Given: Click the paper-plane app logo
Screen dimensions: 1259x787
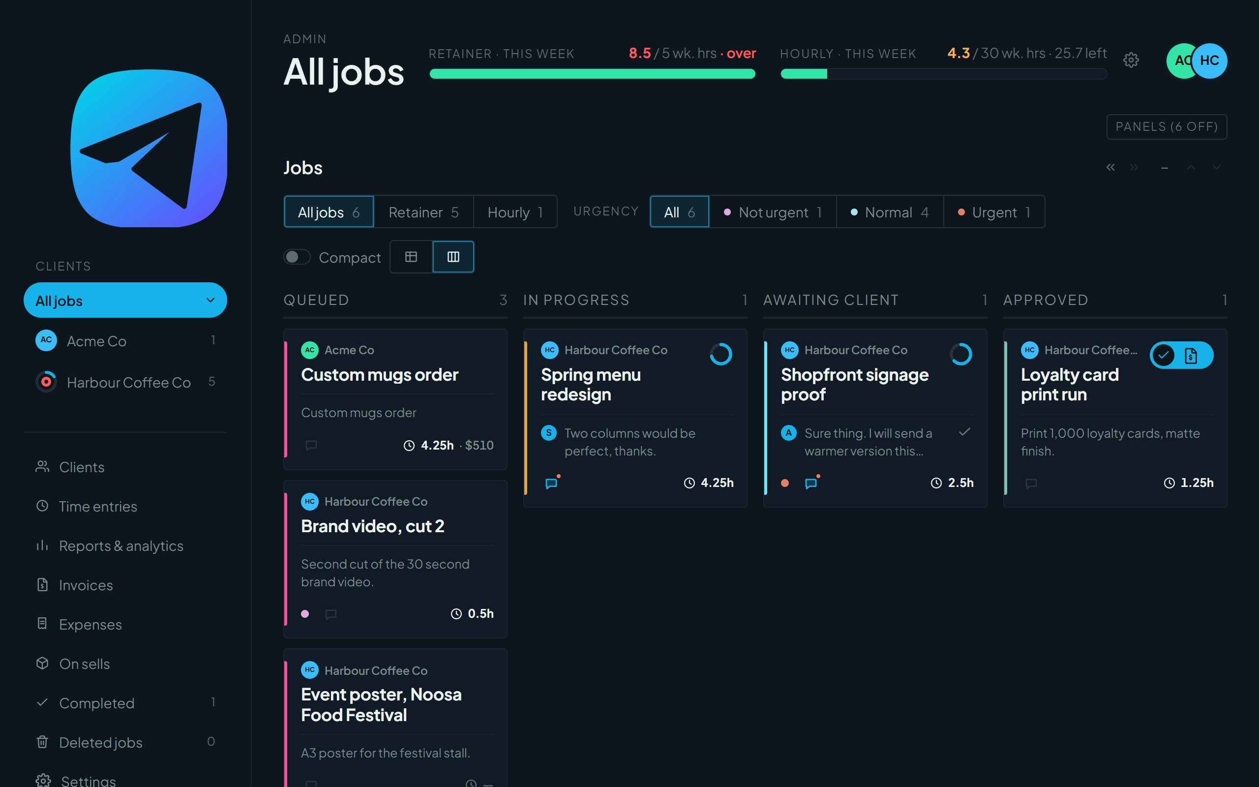Looking at the screenshot, I should click(x=149, y=149).
